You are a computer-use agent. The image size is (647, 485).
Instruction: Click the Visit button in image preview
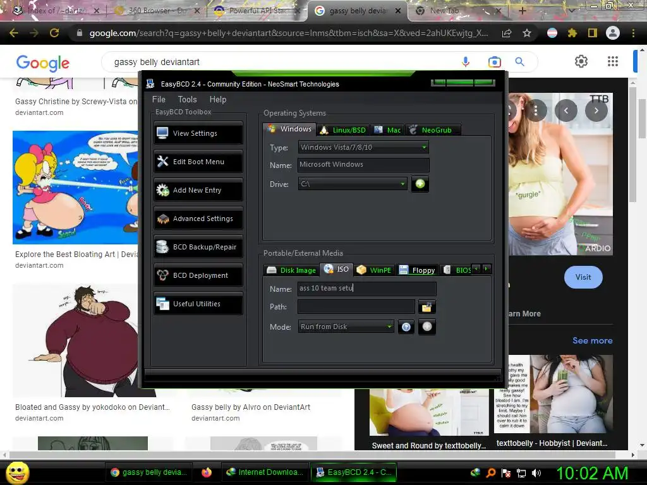(x=583, y=277)
